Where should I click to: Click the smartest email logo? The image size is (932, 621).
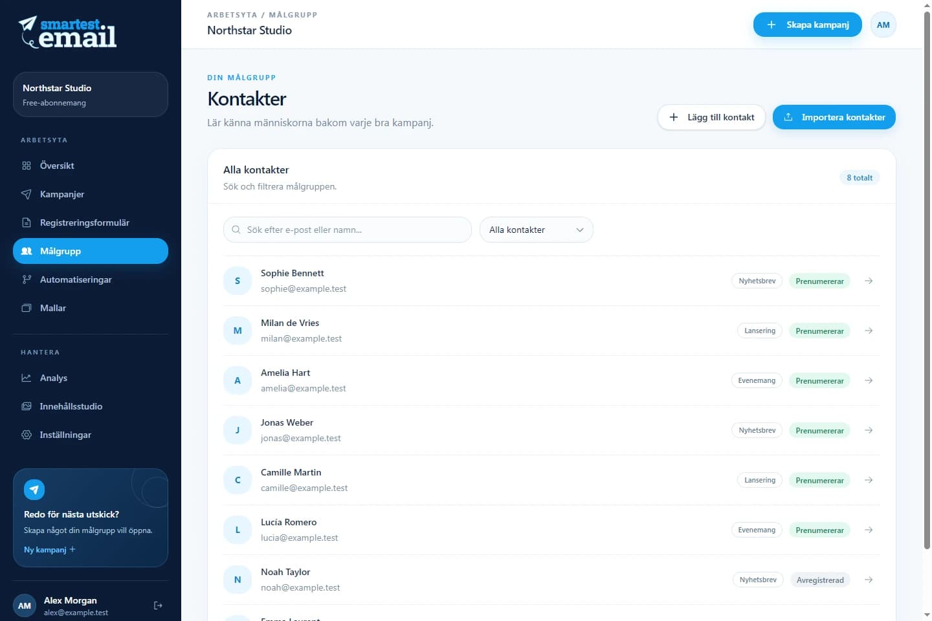pos(67,32)
